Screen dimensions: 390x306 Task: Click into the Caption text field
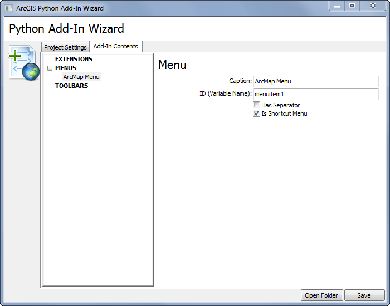316,81
